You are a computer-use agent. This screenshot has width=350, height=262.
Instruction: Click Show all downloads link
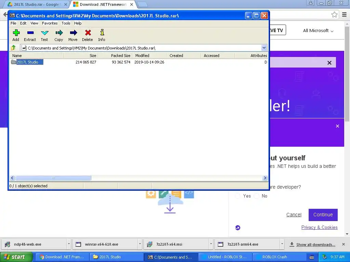(x=315, y=245)
